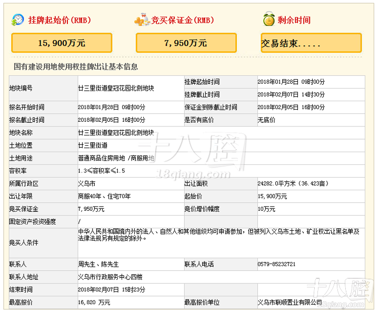
Task: Click the value 商服40年、住宅70年
Action: click(104, 196)
